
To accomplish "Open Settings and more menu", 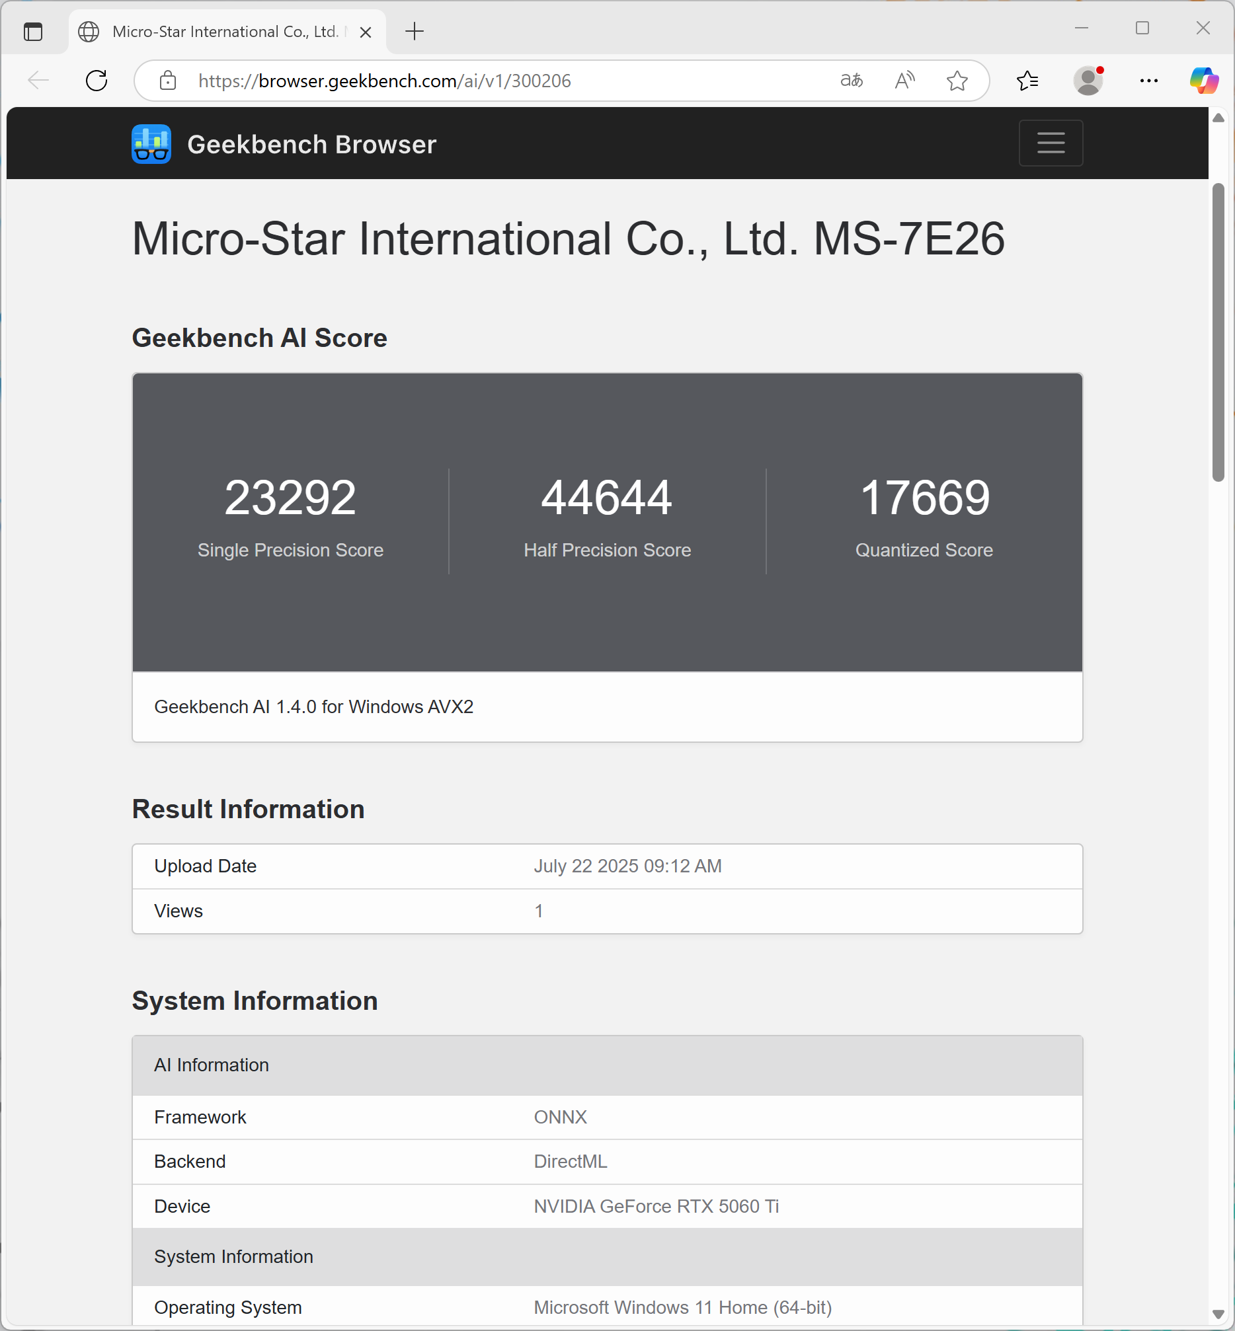I will [x=1148, y=81].
